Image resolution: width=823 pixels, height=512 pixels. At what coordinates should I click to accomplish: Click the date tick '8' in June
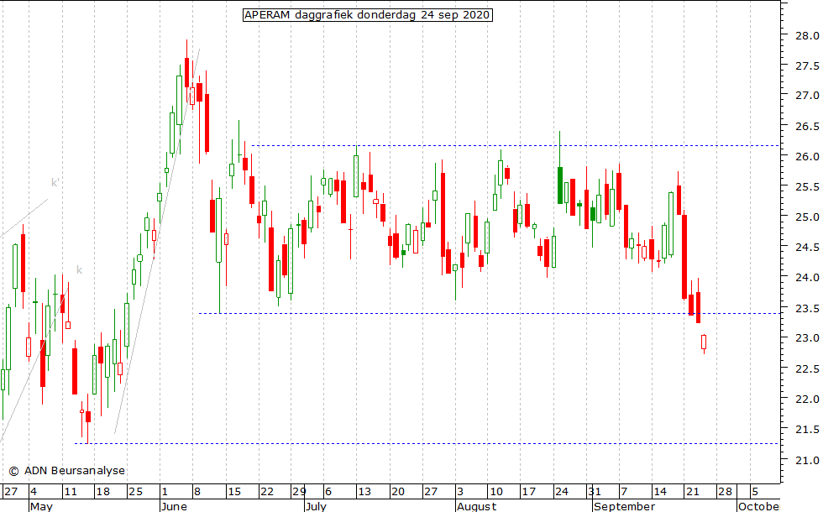coord(197,492)
